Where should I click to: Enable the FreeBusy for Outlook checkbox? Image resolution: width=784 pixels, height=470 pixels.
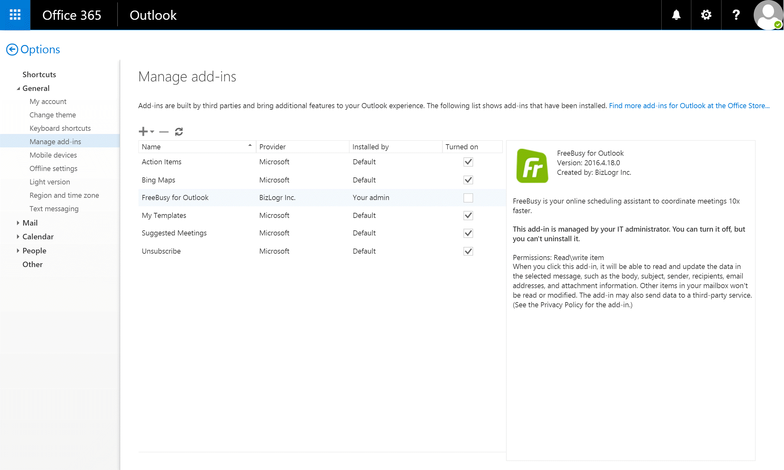click(468, 198)
